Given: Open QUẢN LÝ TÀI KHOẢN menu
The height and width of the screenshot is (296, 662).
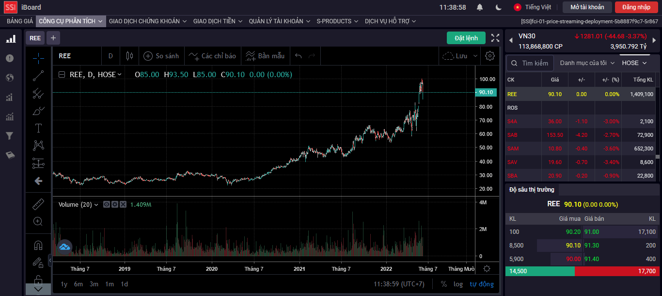Looking at the screenshot, I should coord(279,21).
